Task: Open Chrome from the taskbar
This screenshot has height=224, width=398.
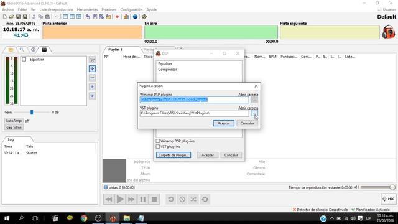Action: tap(84, 218)
